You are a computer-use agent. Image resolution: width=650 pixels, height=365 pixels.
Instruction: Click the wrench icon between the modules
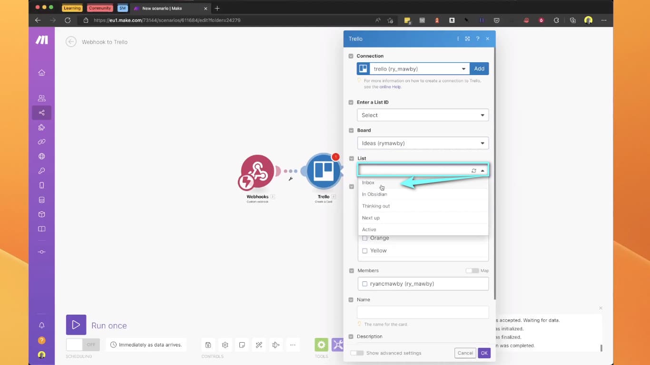(290, 179)
